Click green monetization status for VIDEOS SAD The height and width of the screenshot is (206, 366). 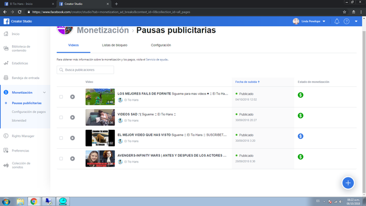coord(300,116)
